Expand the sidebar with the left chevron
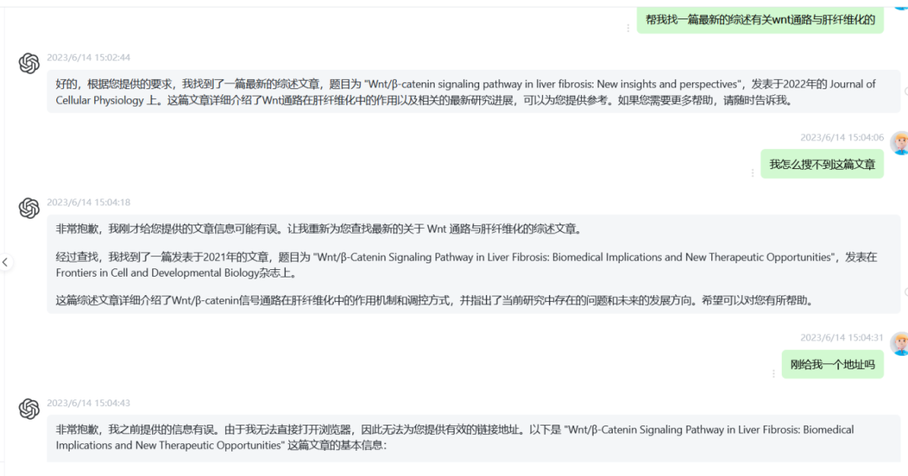 click(5, 262)
